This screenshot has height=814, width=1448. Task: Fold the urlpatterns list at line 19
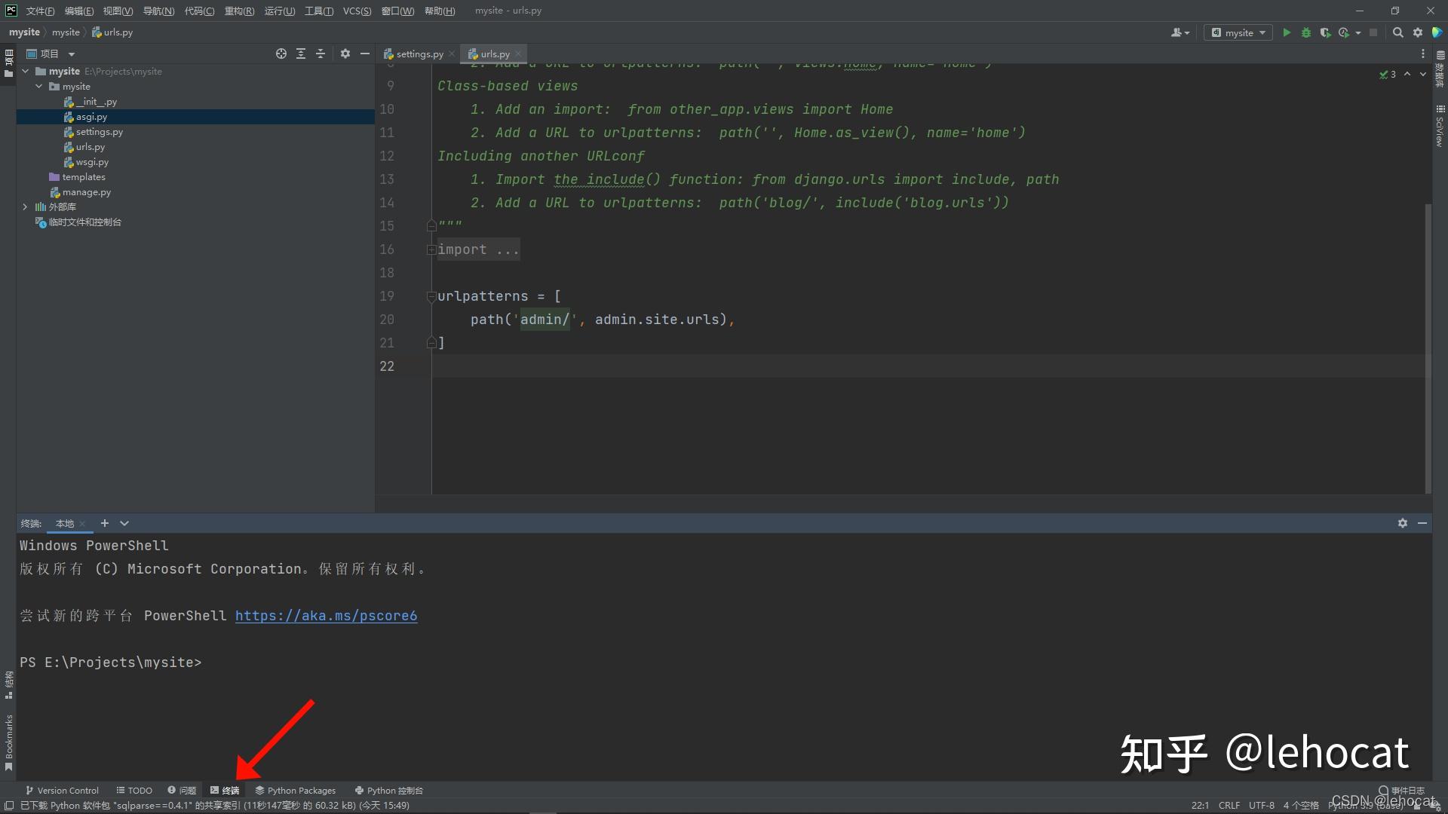click(431, 296)
